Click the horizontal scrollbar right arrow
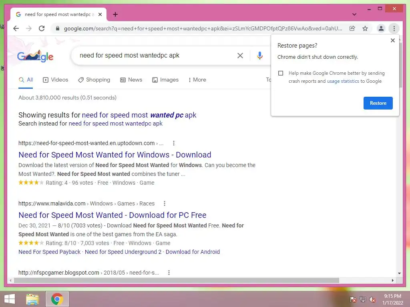 click(392, 280)
